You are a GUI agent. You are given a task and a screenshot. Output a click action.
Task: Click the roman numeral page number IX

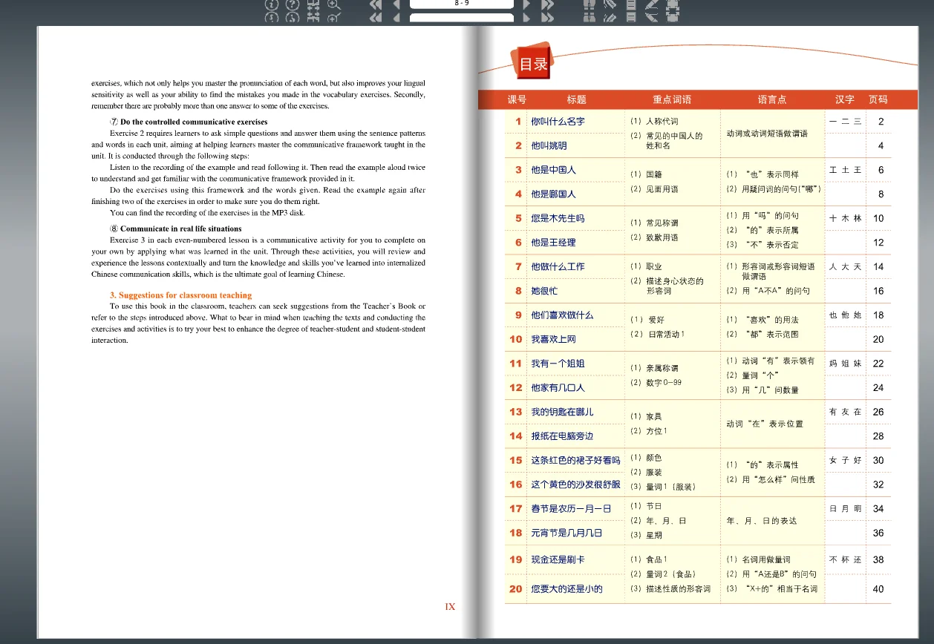[x=450, y=607]
